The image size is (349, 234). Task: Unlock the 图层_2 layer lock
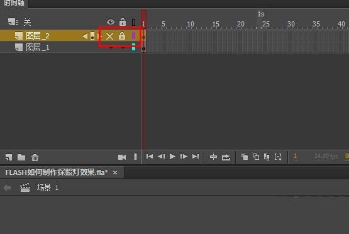tap(122, 36)
